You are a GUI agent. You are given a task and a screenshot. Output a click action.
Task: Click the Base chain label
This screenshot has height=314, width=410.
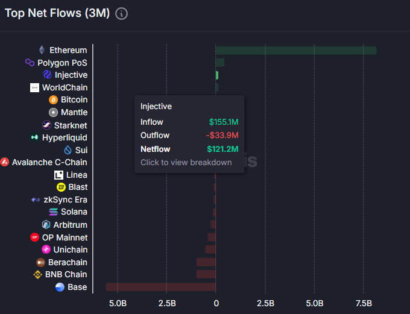click(77, 287)
